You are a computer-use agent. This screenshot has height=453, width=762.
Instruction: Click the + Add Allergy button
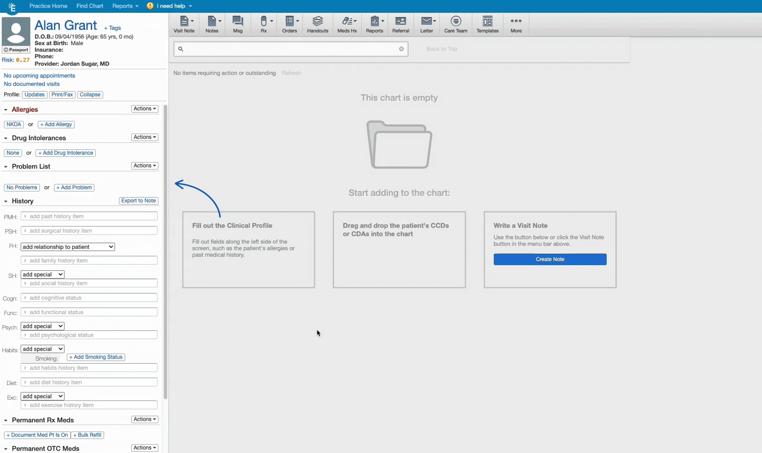56,124
